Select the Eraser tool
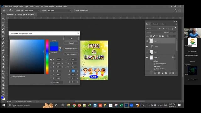The image size is (201, 113). coord(3,56)
